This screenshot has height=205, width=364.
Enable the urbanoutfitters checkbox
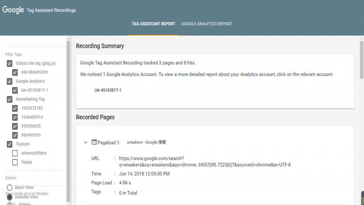click(15, 153)
